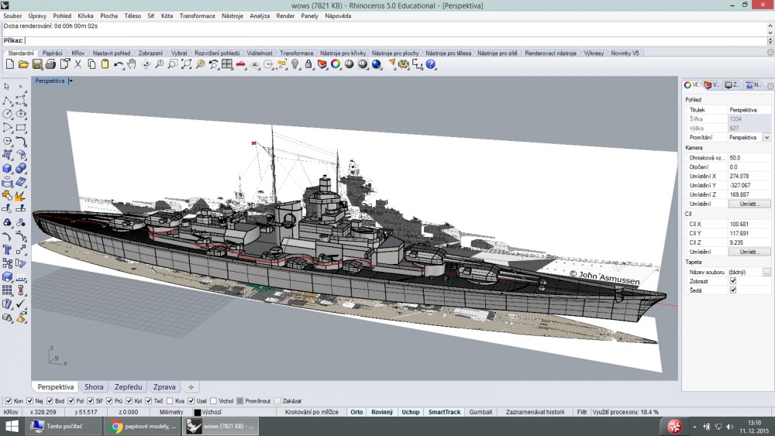Undo last action with the curved arrow icon
Image resolution: width=775 pixels, height=436 pixels.
click(x=118, y=64)
